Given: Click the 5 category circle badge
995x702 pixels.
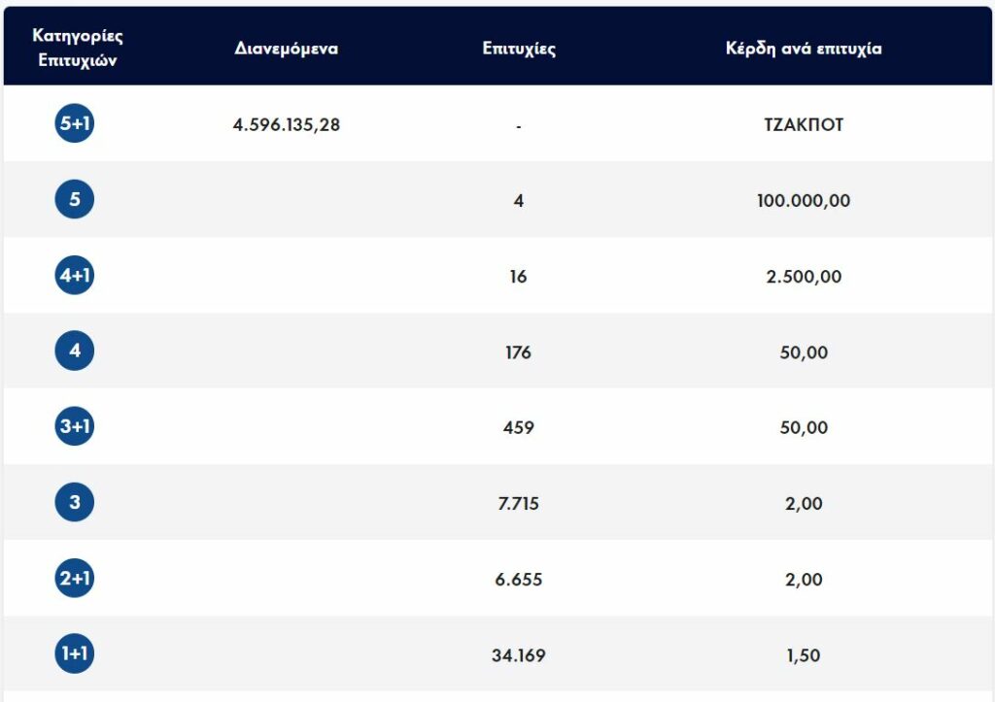Looking at the screenshot, I should point(75,199).
